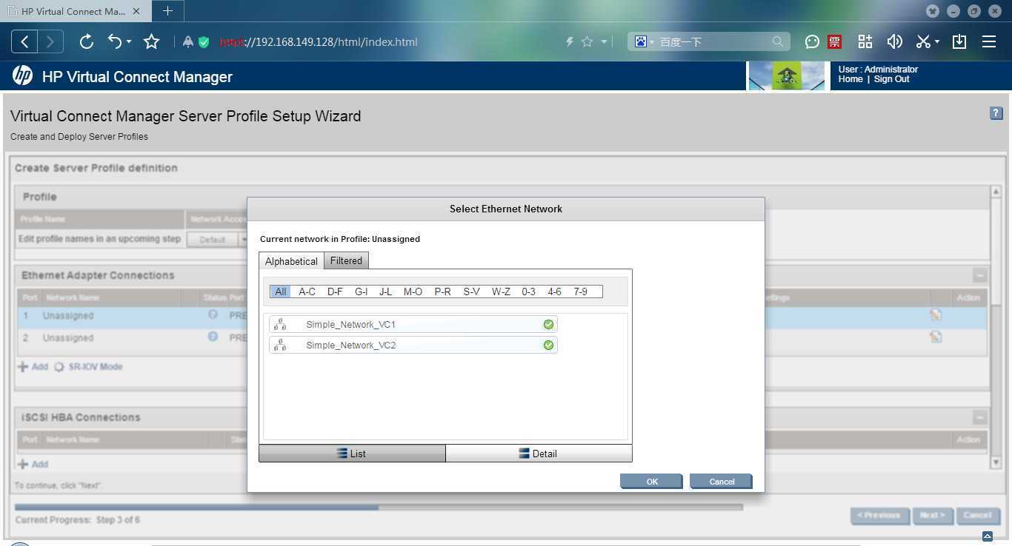Switch to List view
The width and height of the screenshot is (1012, 546).
click(x=352, y=454)
